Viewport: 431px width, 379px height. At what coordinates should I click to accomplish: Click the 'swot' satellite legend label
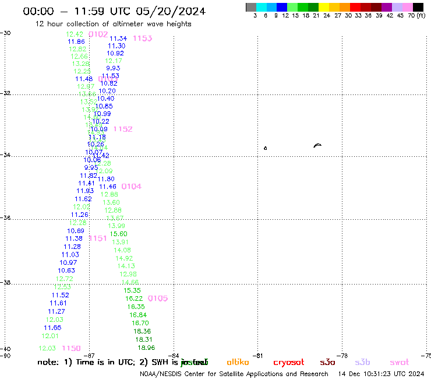(x=400, y=362)
